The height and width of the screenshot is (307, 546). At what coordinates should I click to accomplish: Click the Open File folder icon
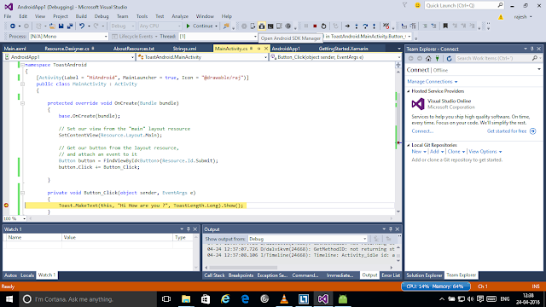[52, 26]
